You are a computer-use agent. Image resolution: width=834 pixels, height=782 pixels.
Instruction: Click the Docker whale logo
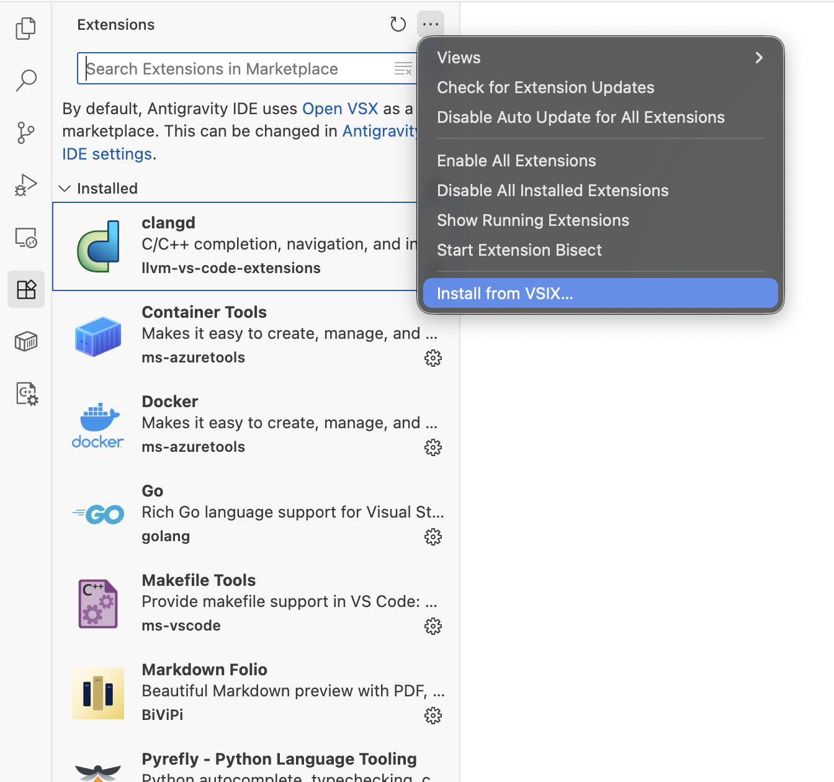(98, 425)
